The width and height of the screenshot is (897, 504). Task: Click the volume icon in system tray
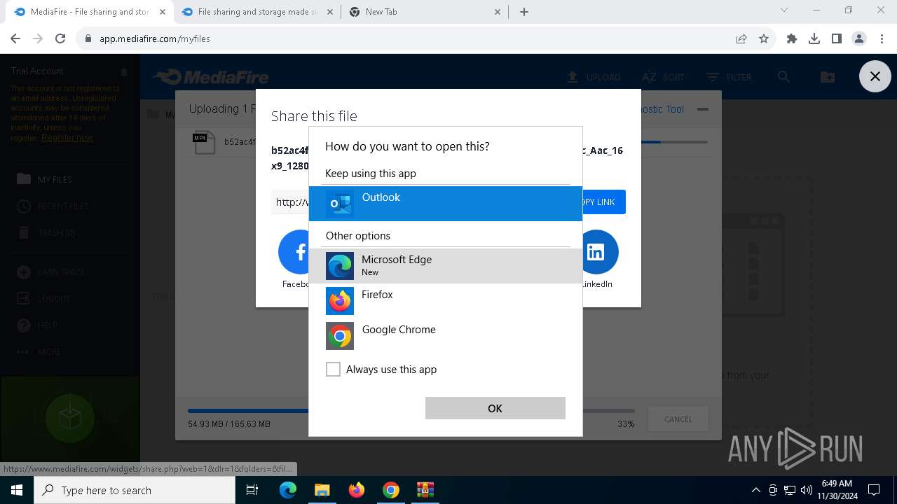[807, 490]
